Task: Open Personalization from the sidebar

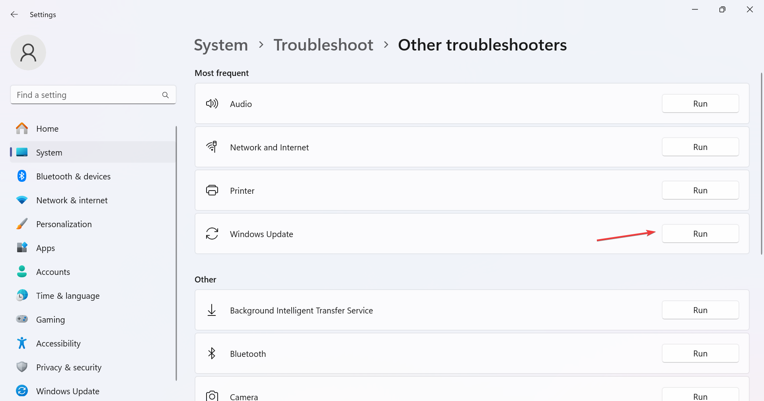Action: pyautogui.click(x=64, y=224)
